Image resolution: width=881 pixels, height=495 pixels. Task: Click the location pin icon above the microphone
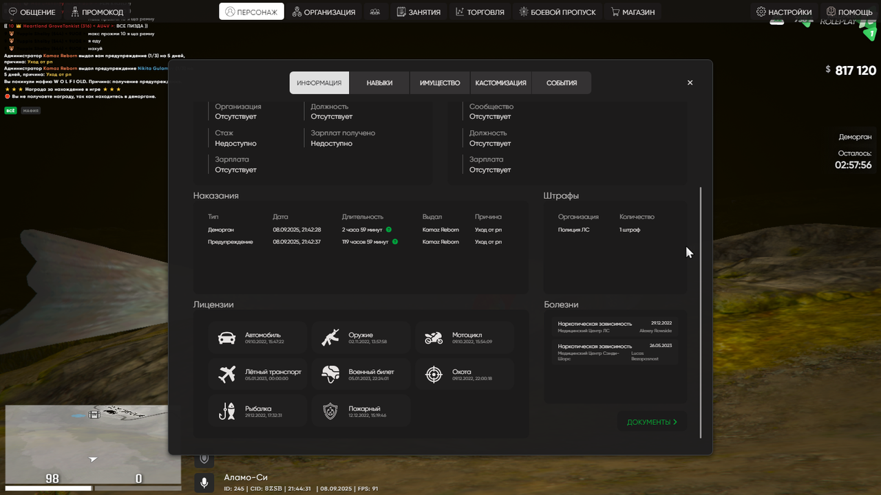(204, 459)
